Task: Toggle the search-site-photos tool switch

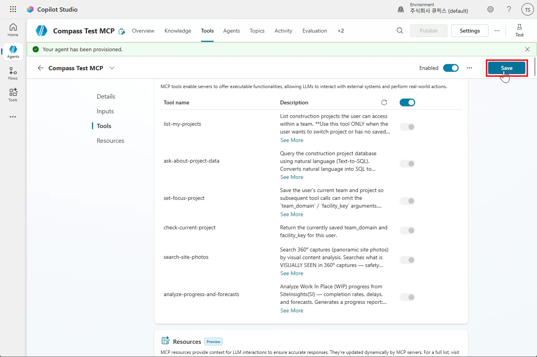Action: click(407, 260)
